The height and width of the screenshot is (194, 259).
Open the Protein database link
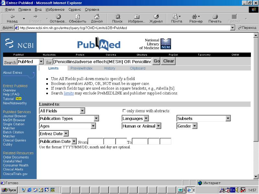pyautogui.click(x=80, y=55)
